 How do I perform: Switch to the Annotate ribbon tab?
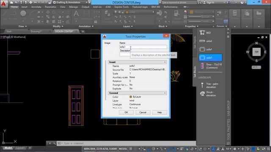(36, 7)
